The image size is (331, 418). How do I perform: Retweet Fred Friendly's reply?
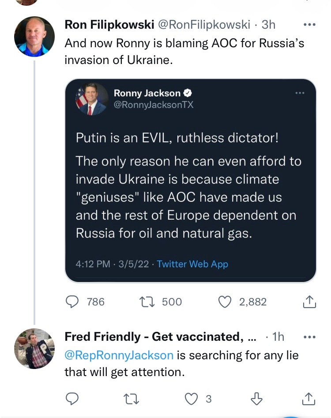(132, 399)
